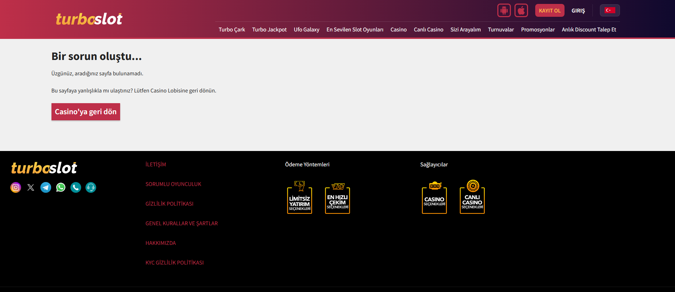Screen dimensions: 675x292
Task: Click the Casino Seçenekleri provider badge
Action: [x=434, y=197]
